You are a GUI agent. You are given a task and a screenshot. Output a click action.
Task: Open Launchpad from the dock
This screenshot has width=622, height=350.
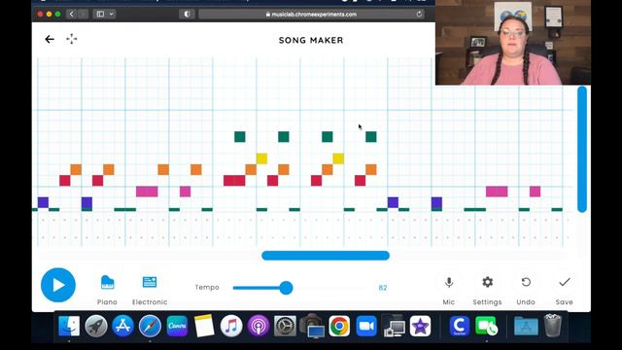tap(96, 327)
